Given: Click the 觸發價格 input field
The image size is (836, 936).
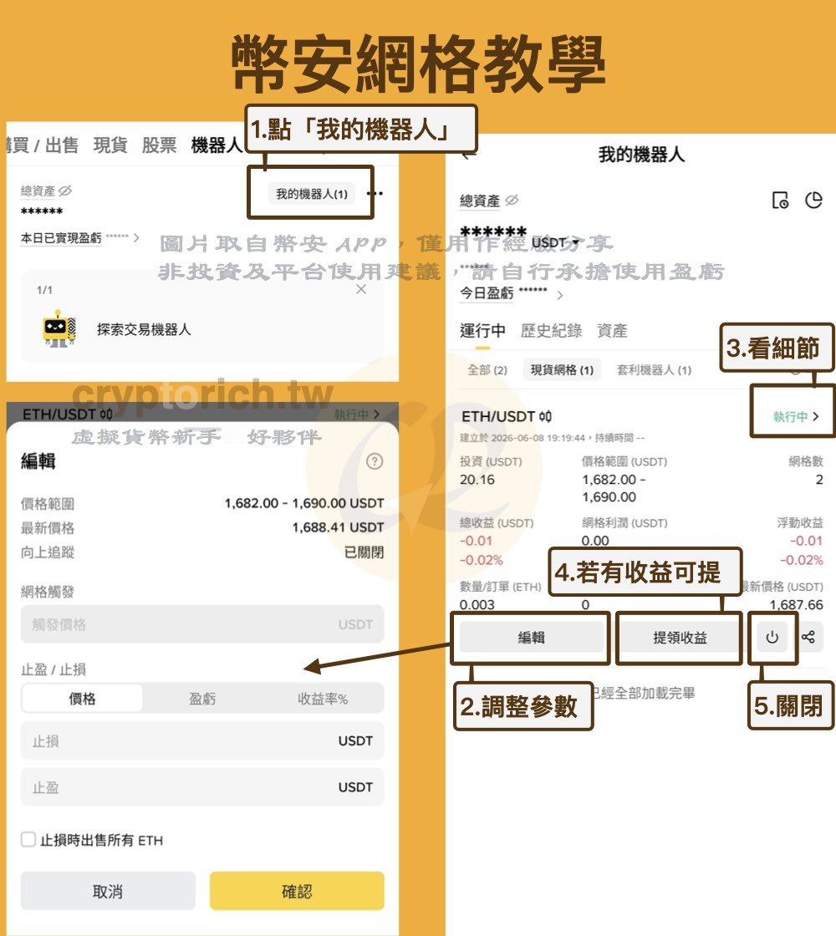Looking at the screenshot, I should pos(202,623).
